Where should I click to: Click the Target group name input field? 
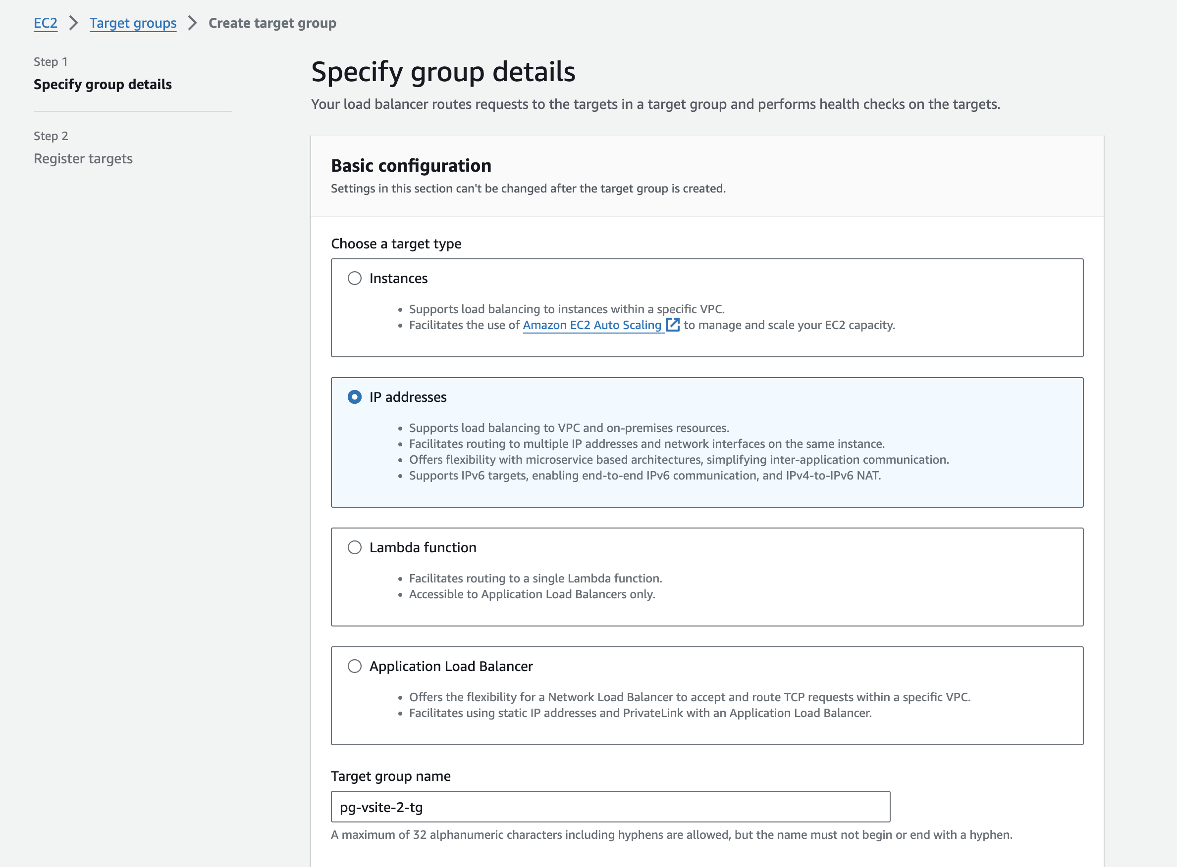pos(610,807)
